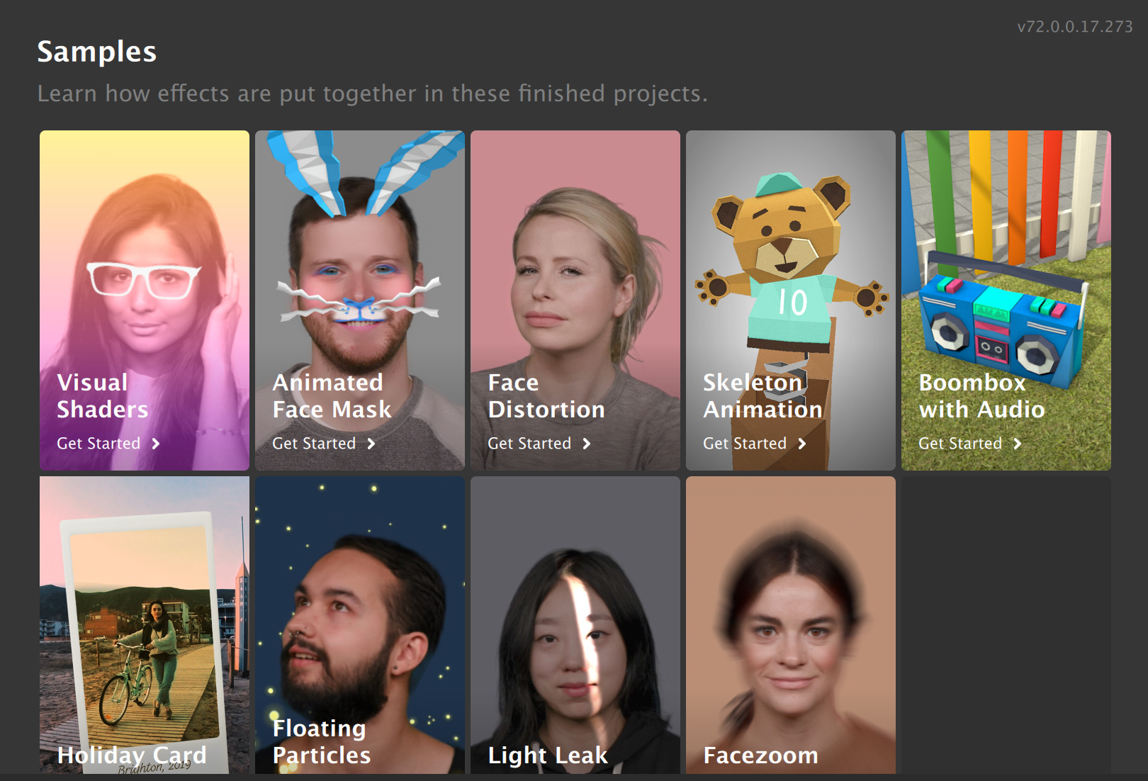Click the chevron arrow on the Skeleton Animation card
The height and width of the screenshot is (781, 1148).
(803, 443)
